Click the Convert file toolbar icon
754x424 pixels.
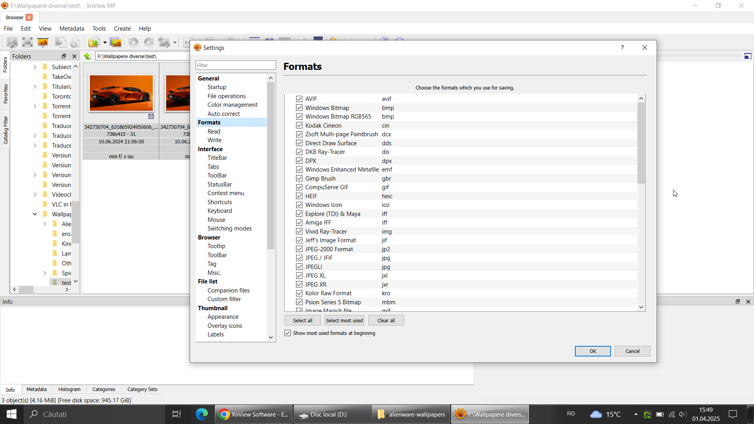pos(60,42)
